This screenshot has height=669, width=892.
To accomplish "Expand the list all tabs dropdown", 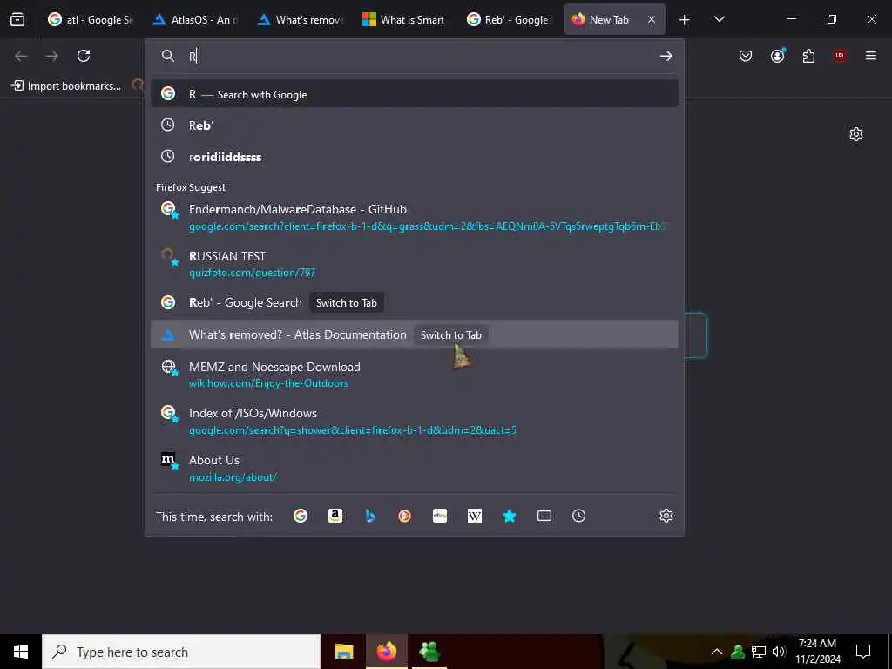I will (x=719, y=19).
